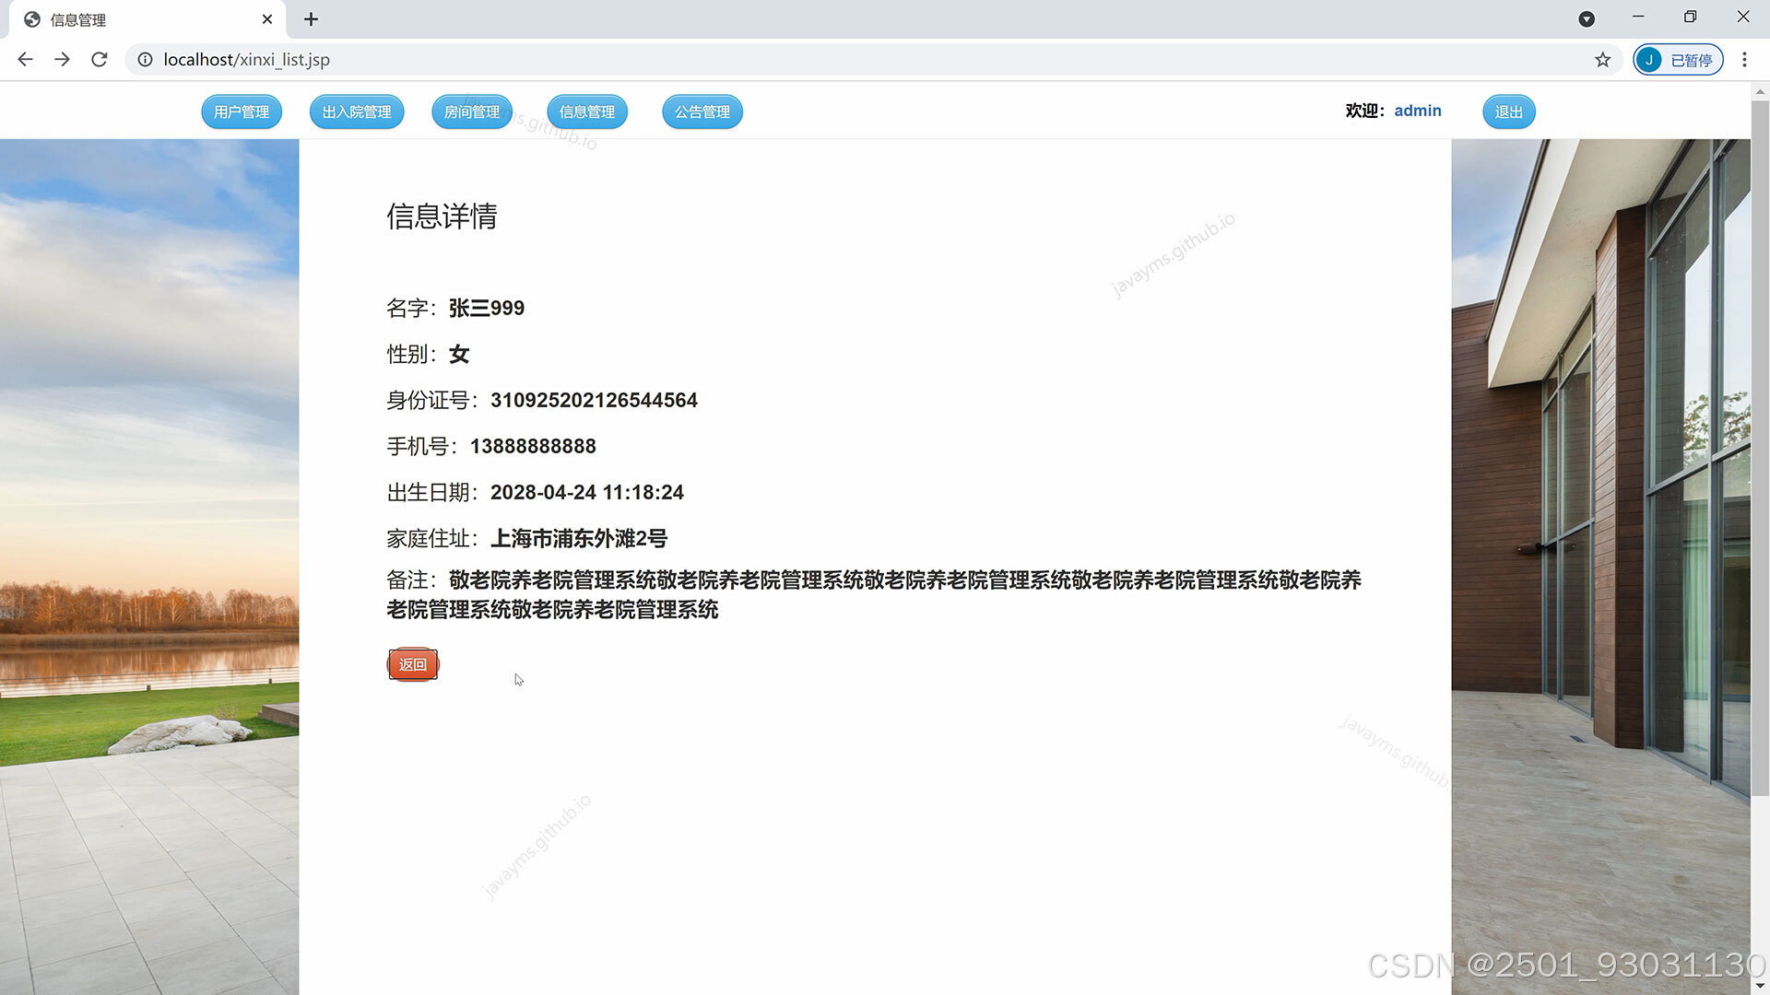Viewport: 1770px width, 995px height.
Task: Bookmark this page with the star icon
Action: click(1603, 60)
